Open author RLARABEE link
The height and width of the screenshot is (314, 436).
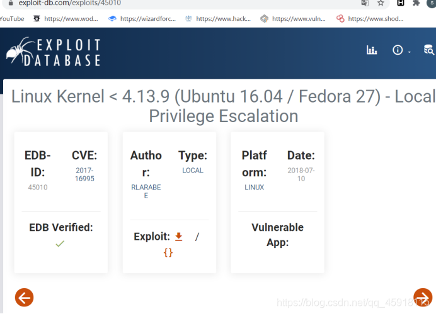point(146,191)
